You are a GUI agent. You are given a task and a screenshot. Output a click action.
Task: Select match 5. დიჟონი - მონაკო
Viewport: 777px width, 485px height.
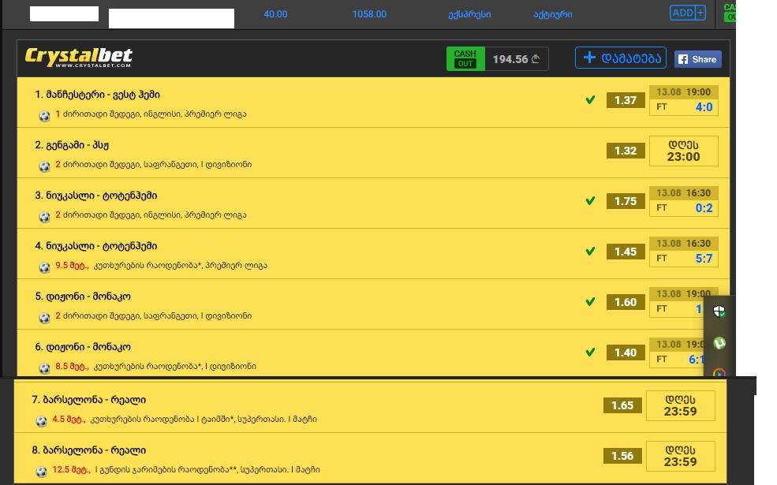pyautogui.click(x=83, y=297)
